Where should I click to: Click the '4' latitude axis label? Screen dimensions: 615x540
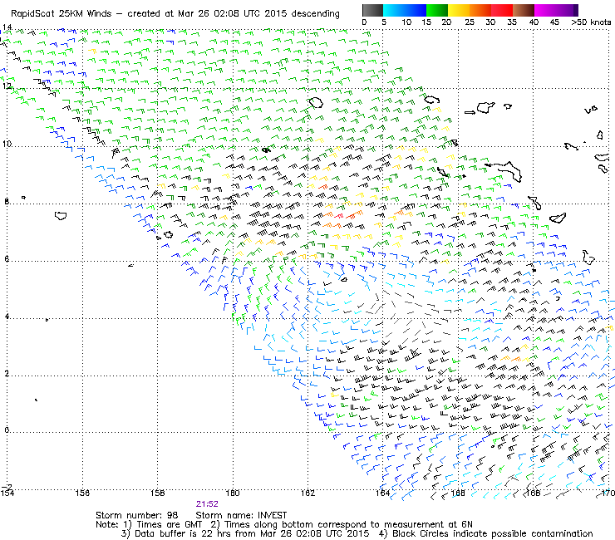click(x=7, y=316)
